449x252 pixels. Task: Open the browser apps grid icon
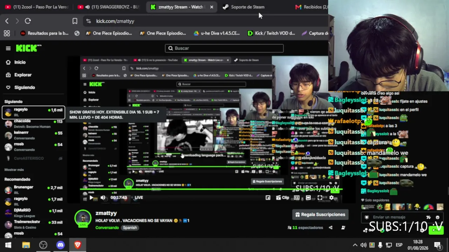coord(7,33)
